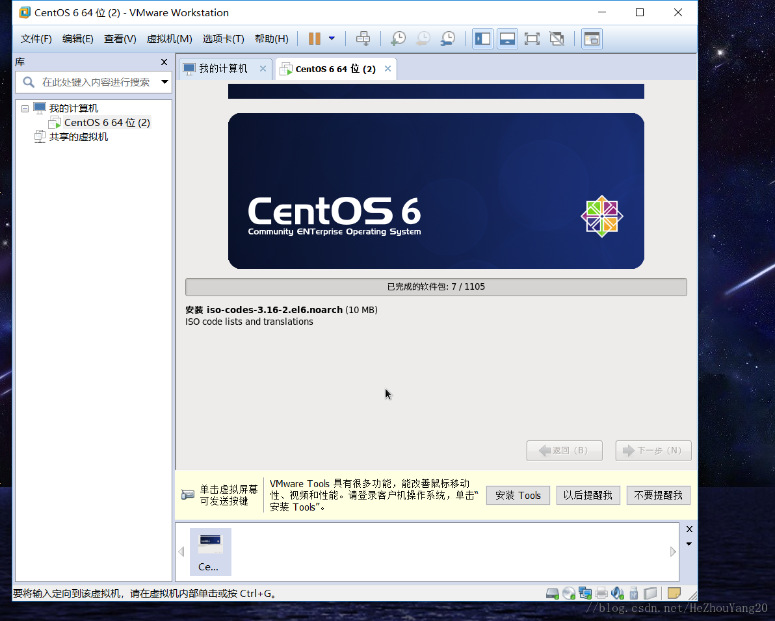775x621 pixels.
Task: Select 共享的虚拟机 in the library tree
Action: pos(78,137)
